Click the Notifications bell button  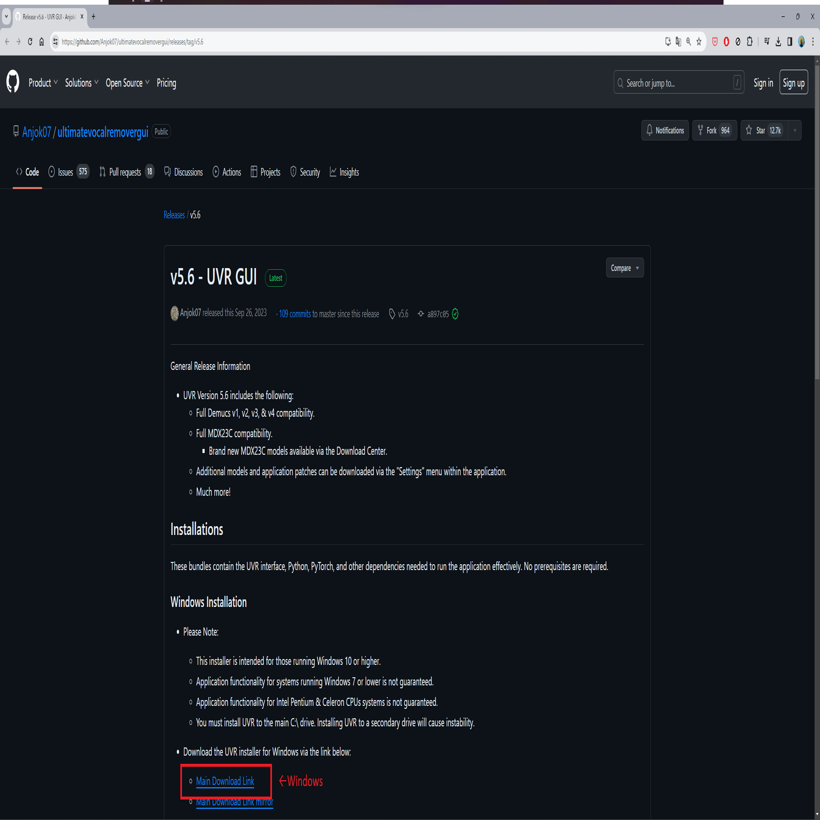coord(665,131)
